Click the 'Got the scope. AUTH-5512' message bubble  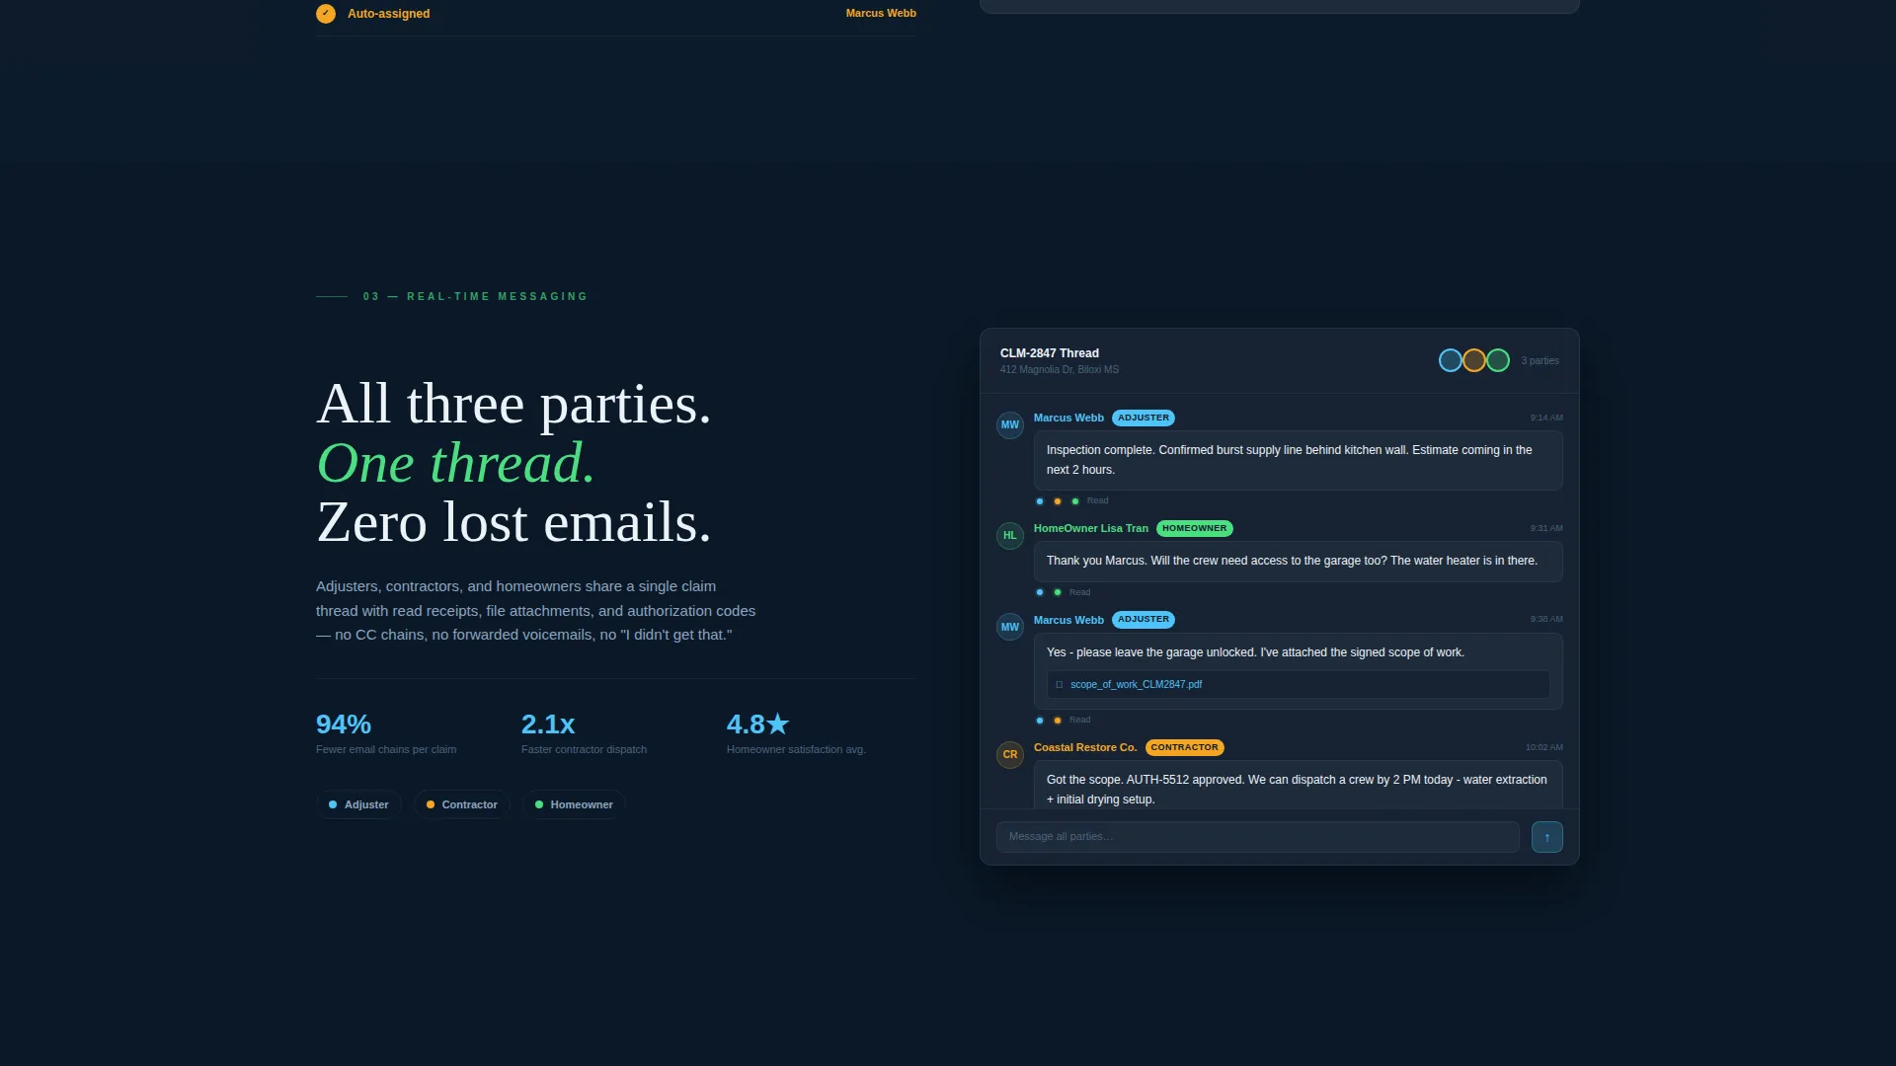tap(1298, 786)
